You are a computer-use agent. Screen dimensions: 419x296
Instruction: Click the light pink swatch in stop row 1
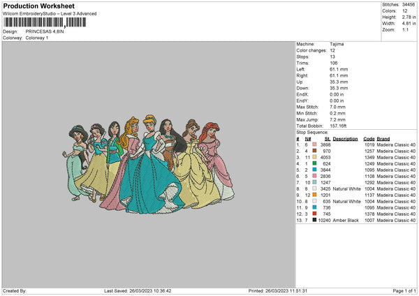[x=314, y=145]
